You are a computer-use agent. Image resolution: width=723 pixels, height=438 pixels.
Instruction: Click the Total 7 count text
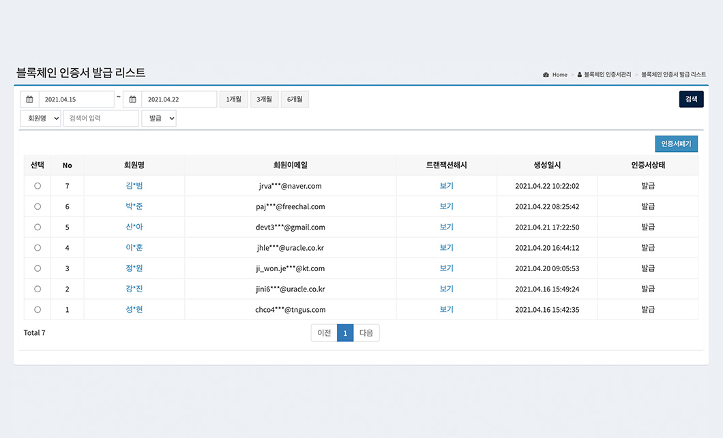tap(35, 332)
